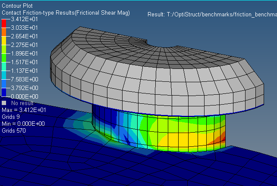Select legend value 3.033E+01
This screenshot has height=186, width=277.
tap(25, 28)
